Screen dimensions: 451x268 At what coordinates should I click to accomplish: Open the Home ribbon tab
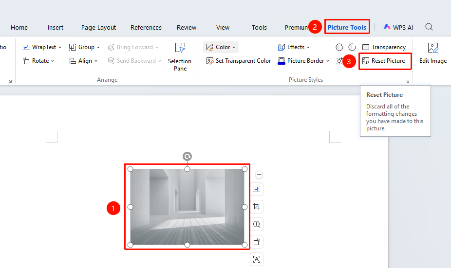(x=19, y=28)
